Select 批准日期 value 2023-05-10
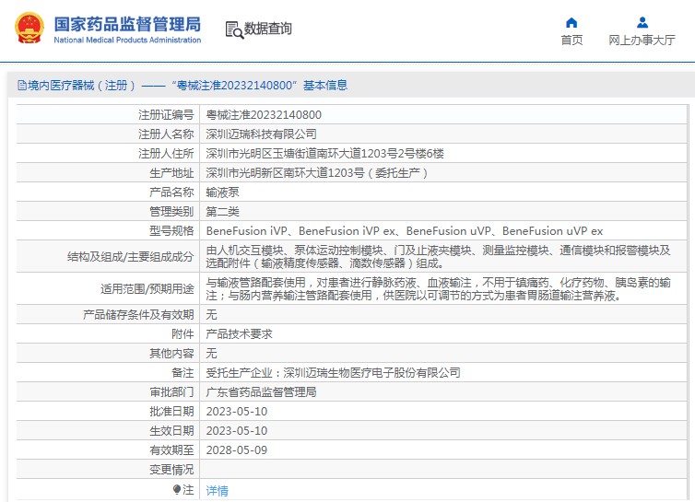 [237, 411]
